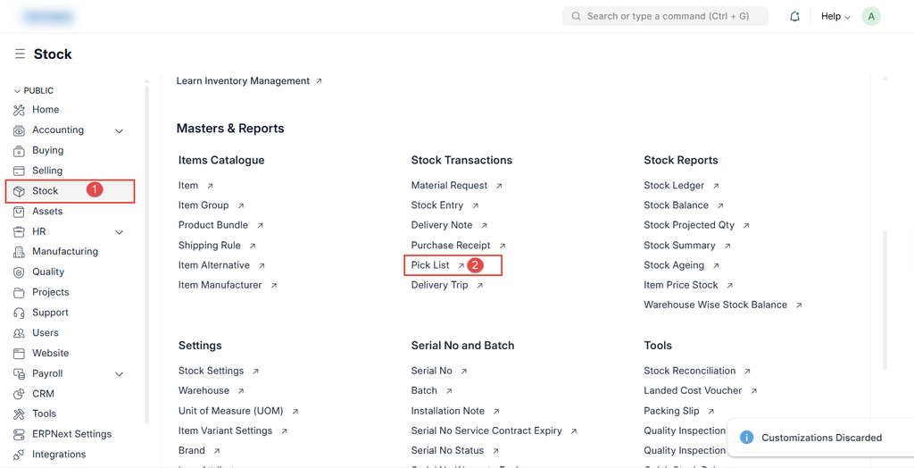Open the Stock Ledger report link
Image resolution: width=914 pixels, height=468 pixels.
(x=674, y=186)
